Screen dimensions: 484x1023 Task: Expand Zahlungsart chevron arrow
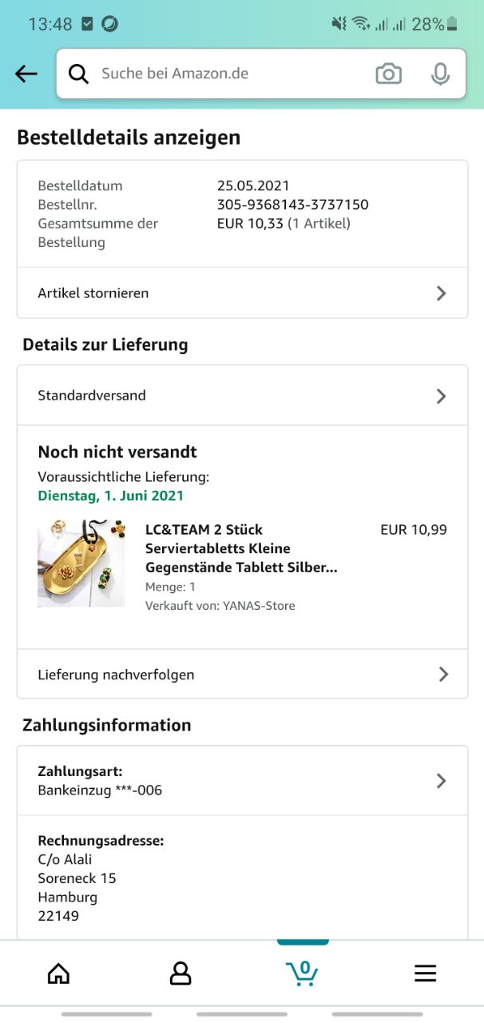(441, 781)
